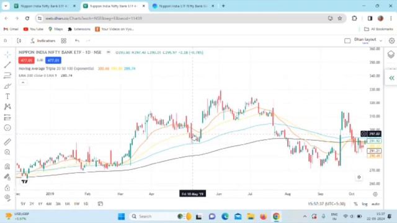
Task: Open the Fibonacci retracement tools
Action: (x=7, y=76)
